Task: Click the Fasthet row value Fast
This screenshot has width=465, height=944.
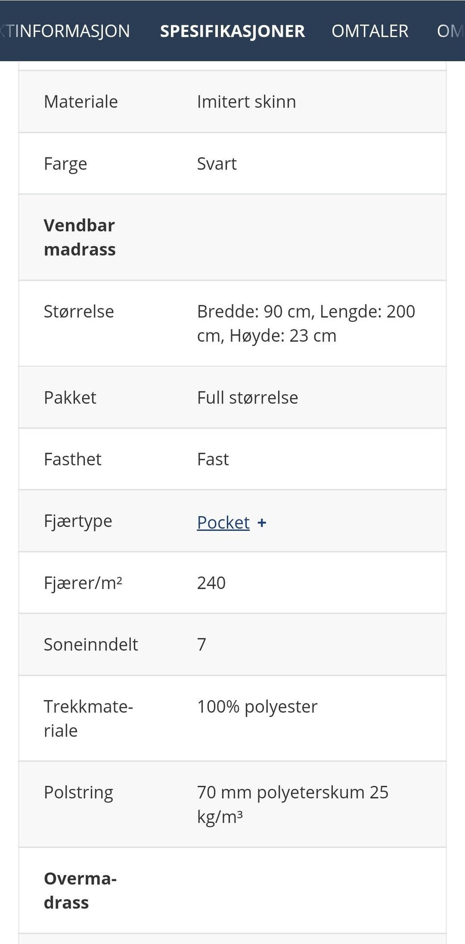Action: tap(213, 459)
